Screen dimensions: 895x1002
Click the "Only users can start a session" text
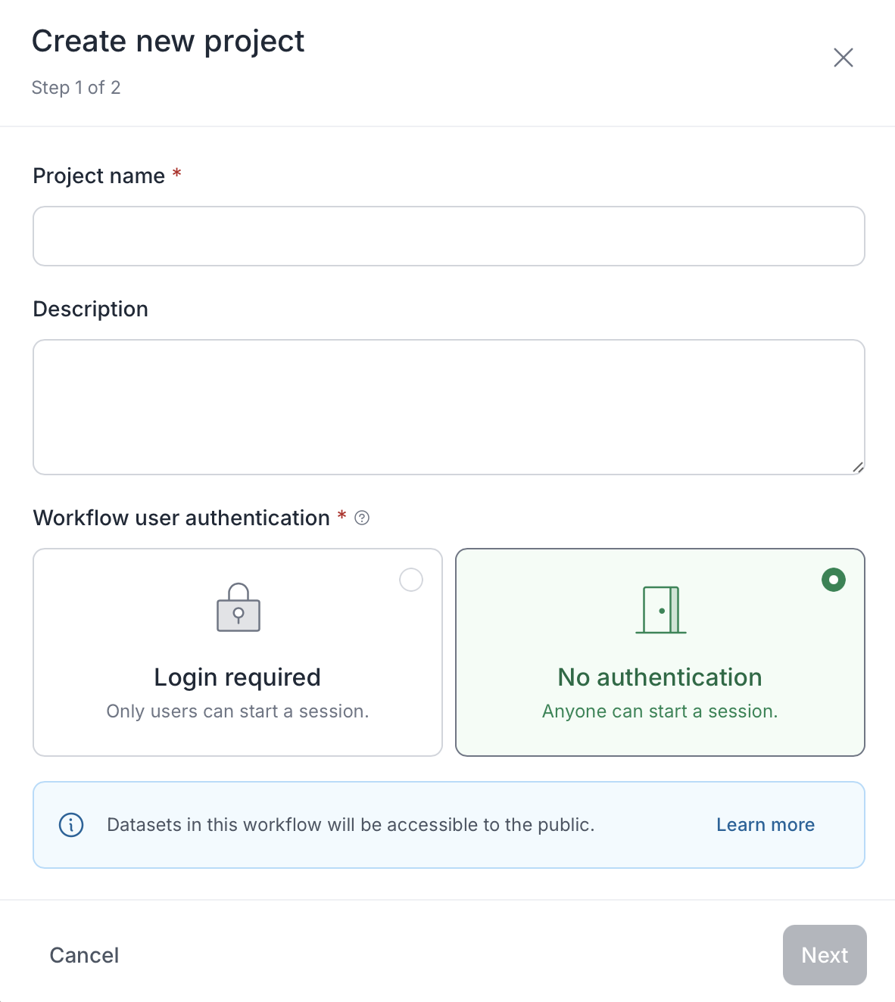tap(237, 711)
